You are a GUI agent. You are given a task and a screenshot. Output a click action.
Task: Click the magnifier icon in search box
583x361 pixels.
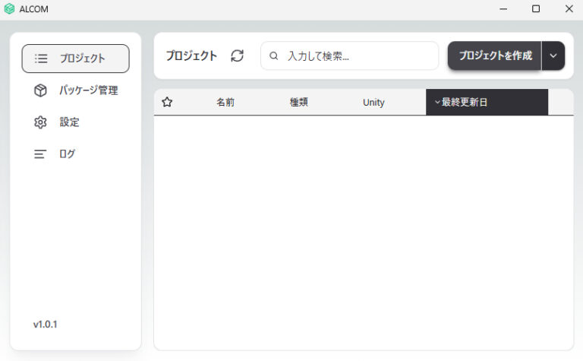tap(274, 55)
